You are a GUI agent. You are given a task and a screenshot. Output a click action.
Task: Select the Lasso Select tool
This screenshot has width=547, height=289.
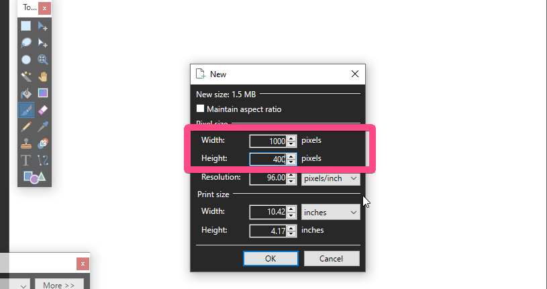point(26,43)
